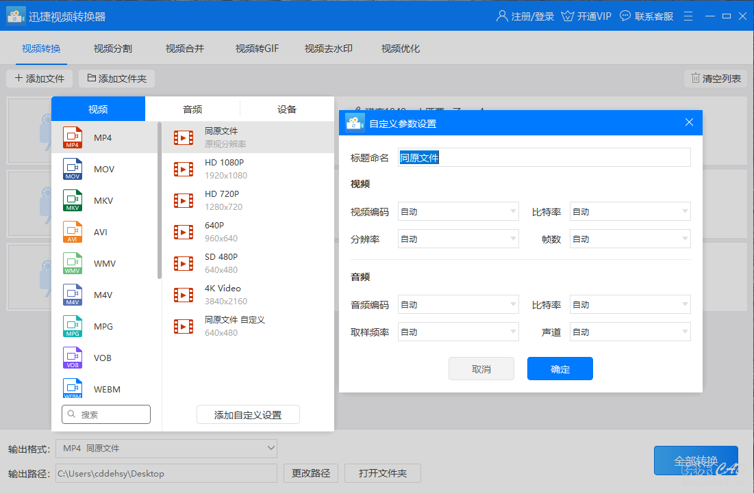Switch to the 视频转换 tab
The height and width of the screenshot is (493, 754).
pyautogui.click(x=41, y=49)
